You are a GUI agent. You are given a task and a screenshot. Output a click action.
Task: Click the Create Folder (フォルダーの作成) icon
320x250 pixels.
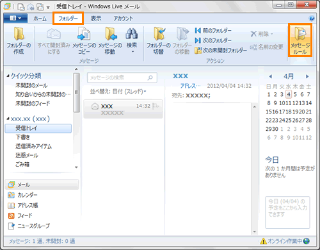click(x=19, y=40)
